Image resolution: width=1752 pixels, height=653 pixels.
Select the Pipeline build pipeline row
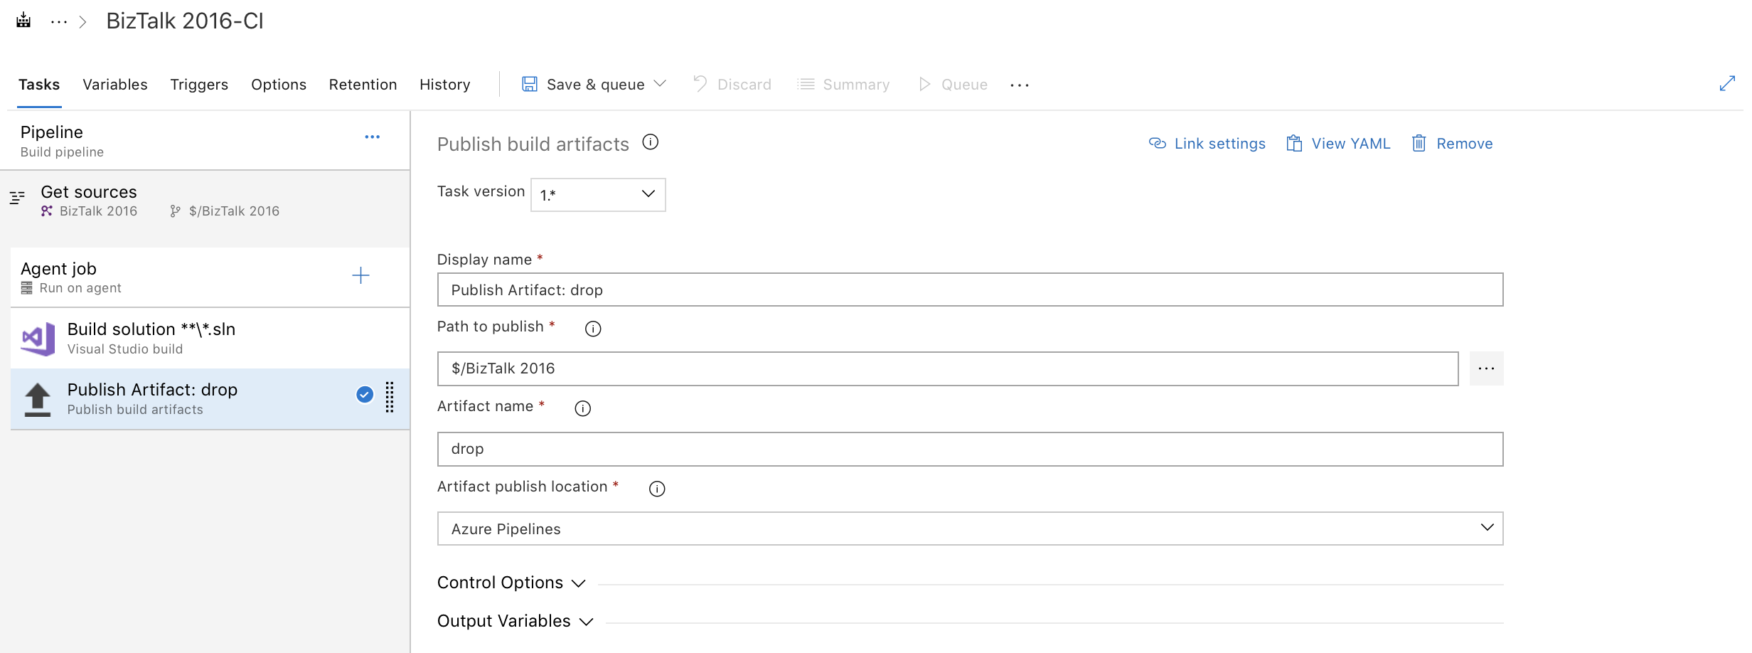point(205,141)
